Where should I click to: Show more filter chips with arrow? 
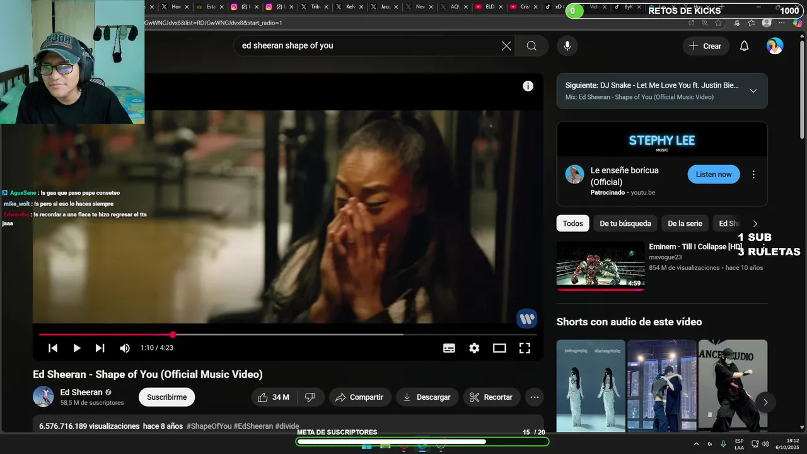pyautogui.click(x=755, y=223)
